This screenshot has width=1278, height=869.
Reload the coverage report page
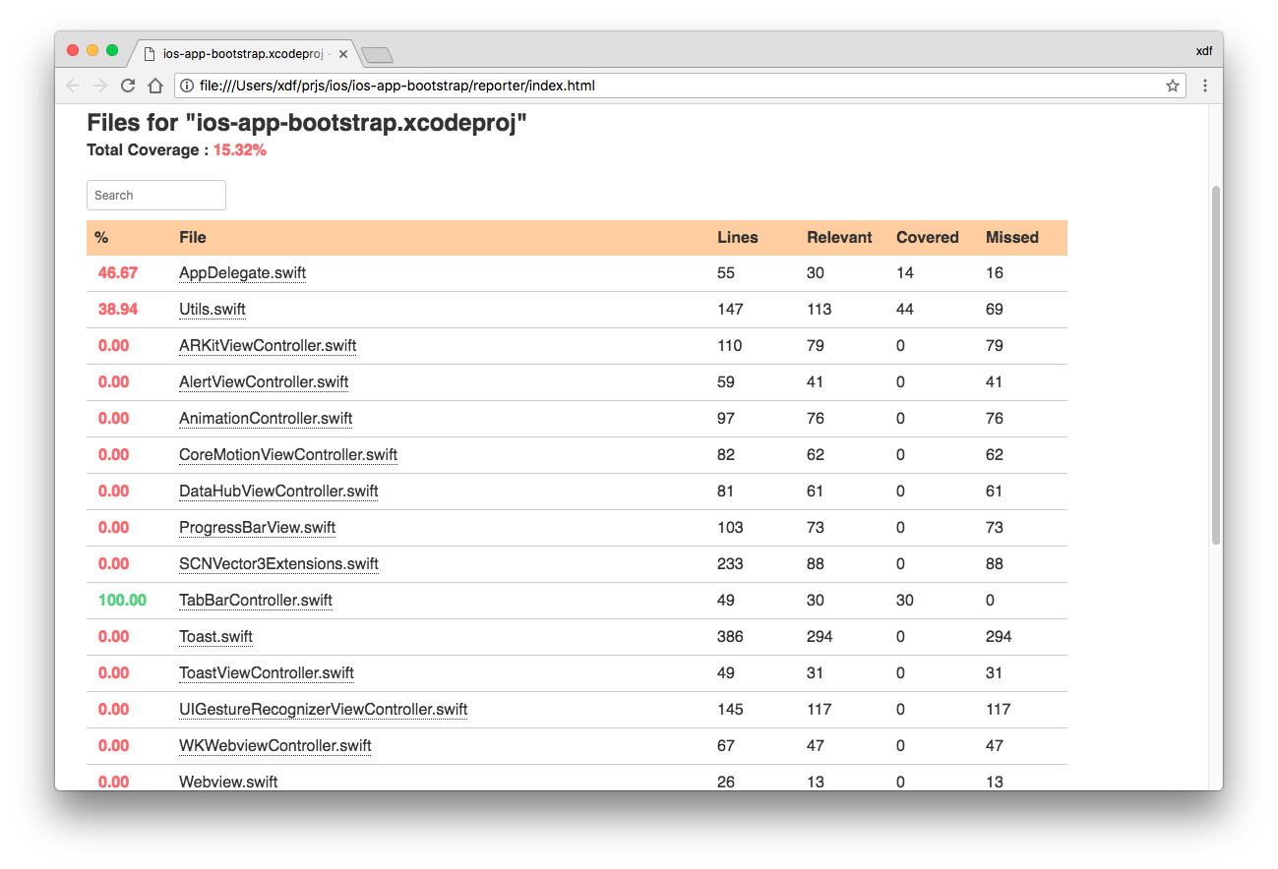point(127,87)
